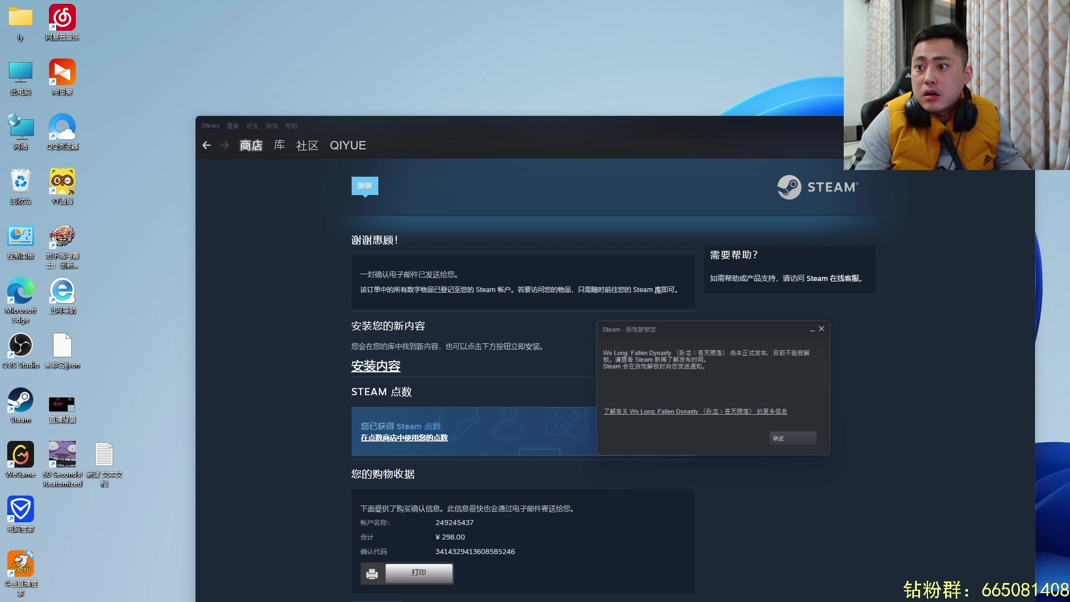Launch YY语音 desktop shortcut
The width and height of the screenshot is (1070, 602).
point(62,187)
